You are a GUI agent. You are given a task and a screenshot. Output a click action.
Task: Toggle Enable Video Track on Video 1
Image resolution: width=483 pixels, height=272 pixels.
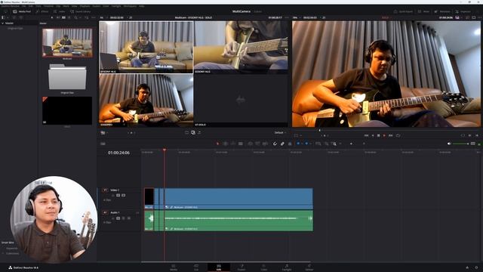[124, 195]
